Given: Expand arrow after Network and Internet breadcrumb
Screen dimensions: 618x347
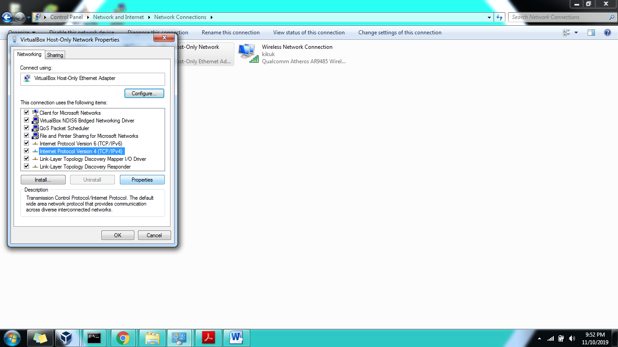Looking at the screenshot, I should pos(149,17).
